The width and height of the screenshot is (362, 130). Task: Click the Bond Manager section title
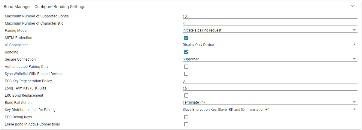17,7
